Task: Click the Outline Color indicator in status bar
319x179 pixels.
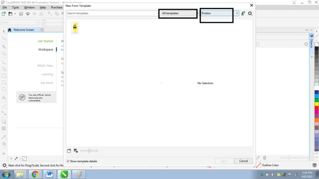Action: (268, 165)
